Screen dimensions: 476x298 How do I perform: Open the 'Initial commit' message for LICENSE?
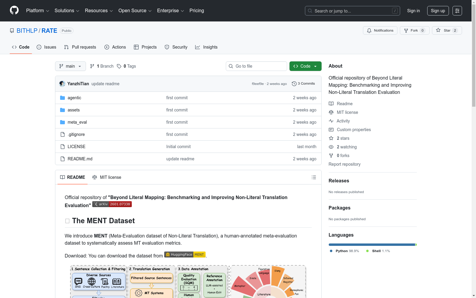178,147
